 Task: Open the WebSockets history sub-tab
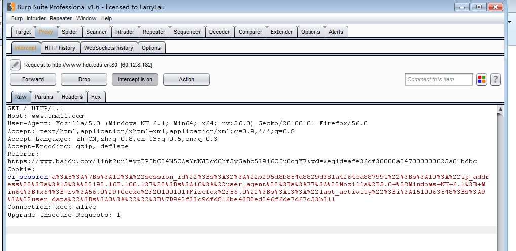coord(108,48)
